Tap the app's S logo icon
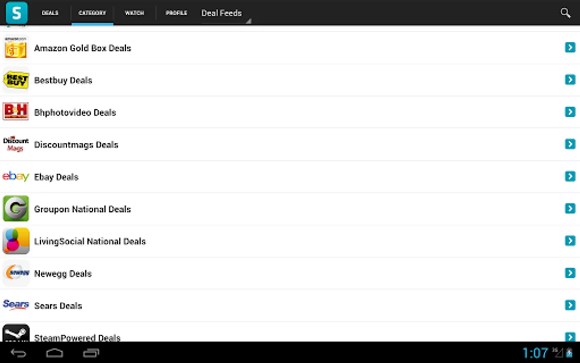 click(x=17, y=13)
